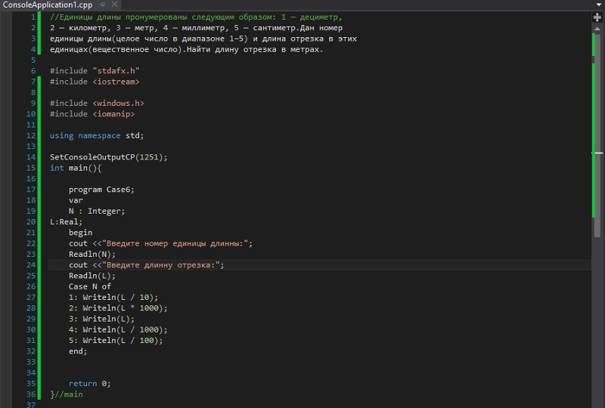Split the editor with the splitter icon
This screenshot has width=605, height=408.
[x=597, y=17]
